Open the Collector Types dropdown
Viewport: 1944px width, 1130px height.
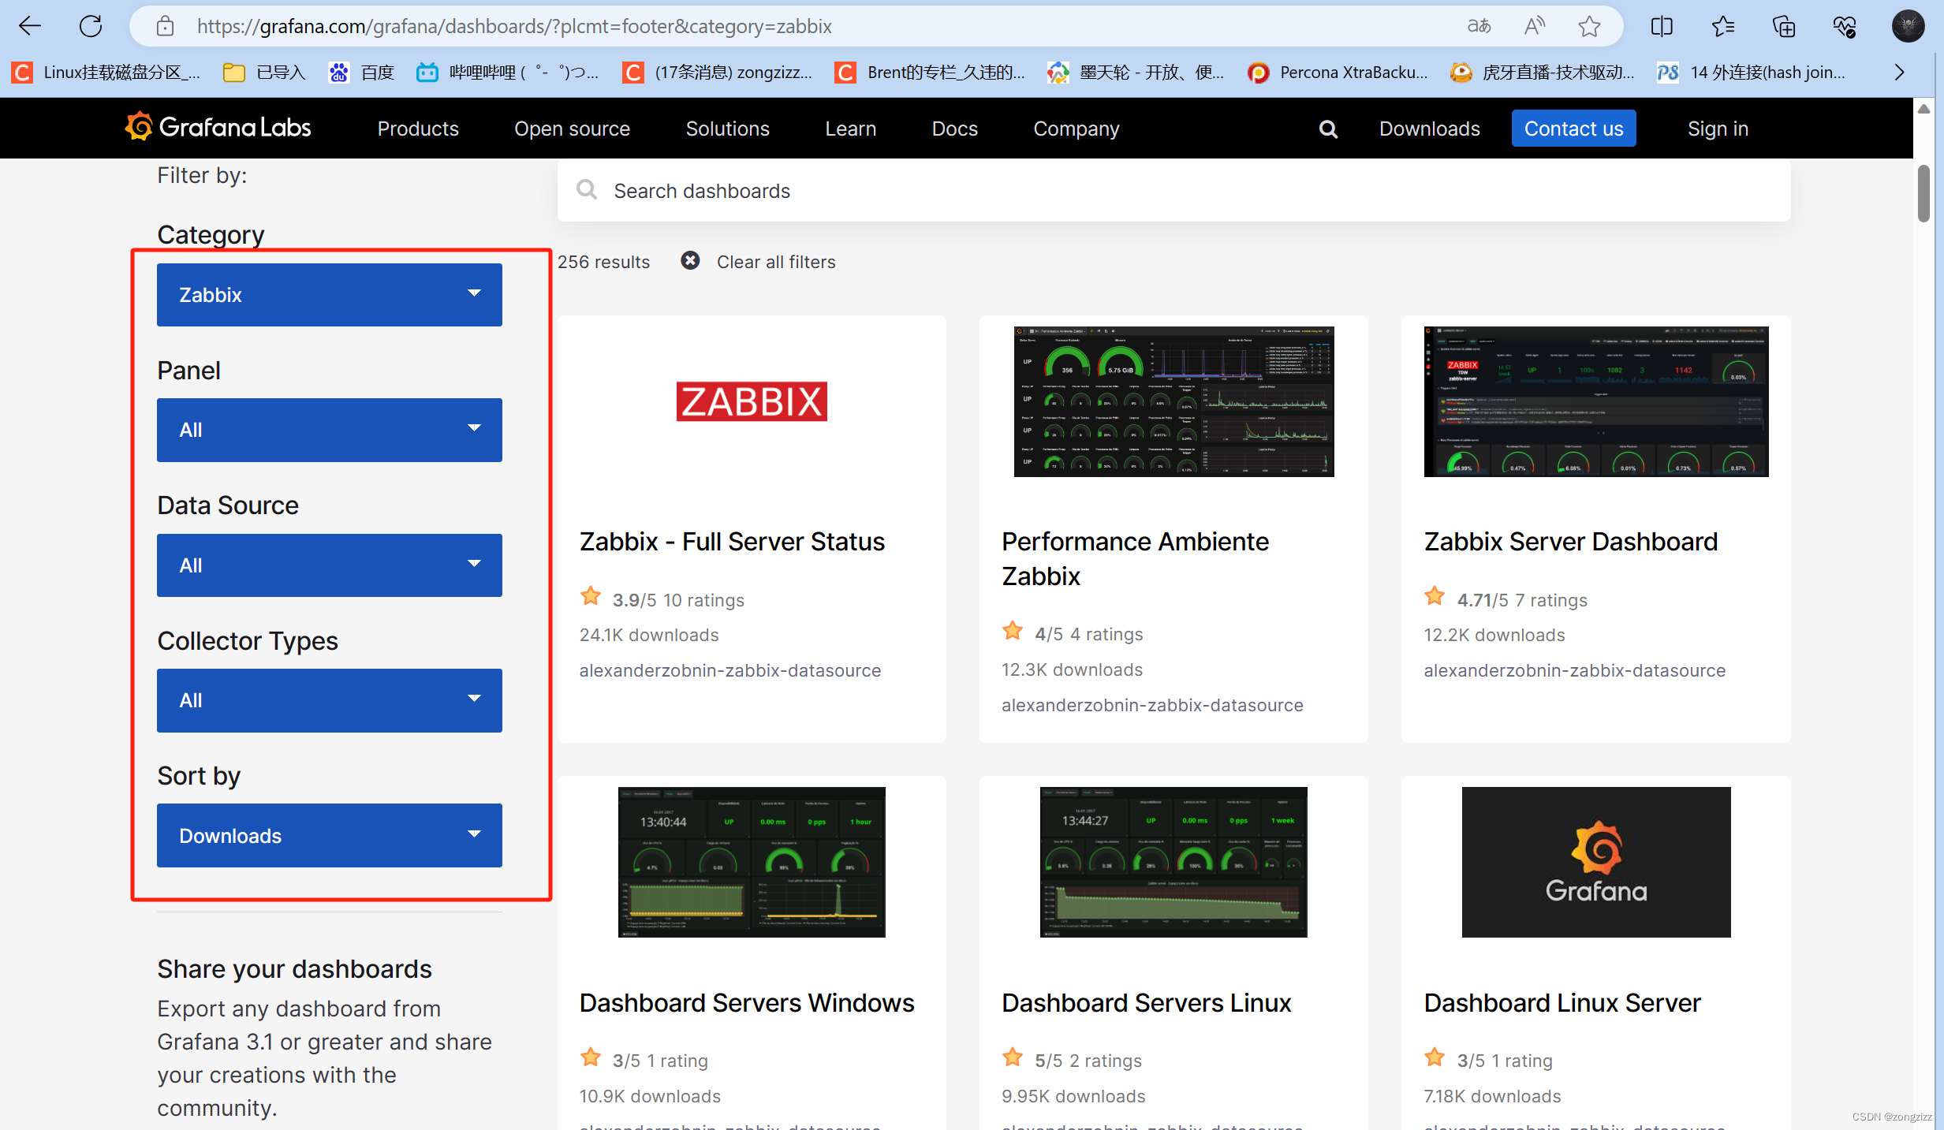pos(329,700)
